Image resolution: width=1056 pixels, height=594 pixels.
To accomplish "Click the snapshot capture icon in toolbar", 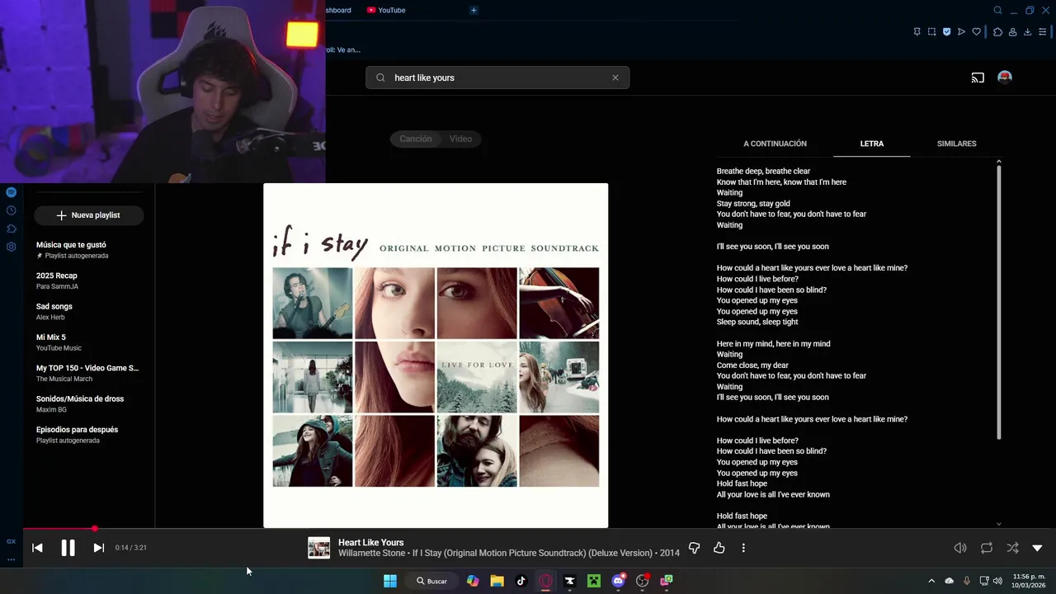I will [931, 32].
